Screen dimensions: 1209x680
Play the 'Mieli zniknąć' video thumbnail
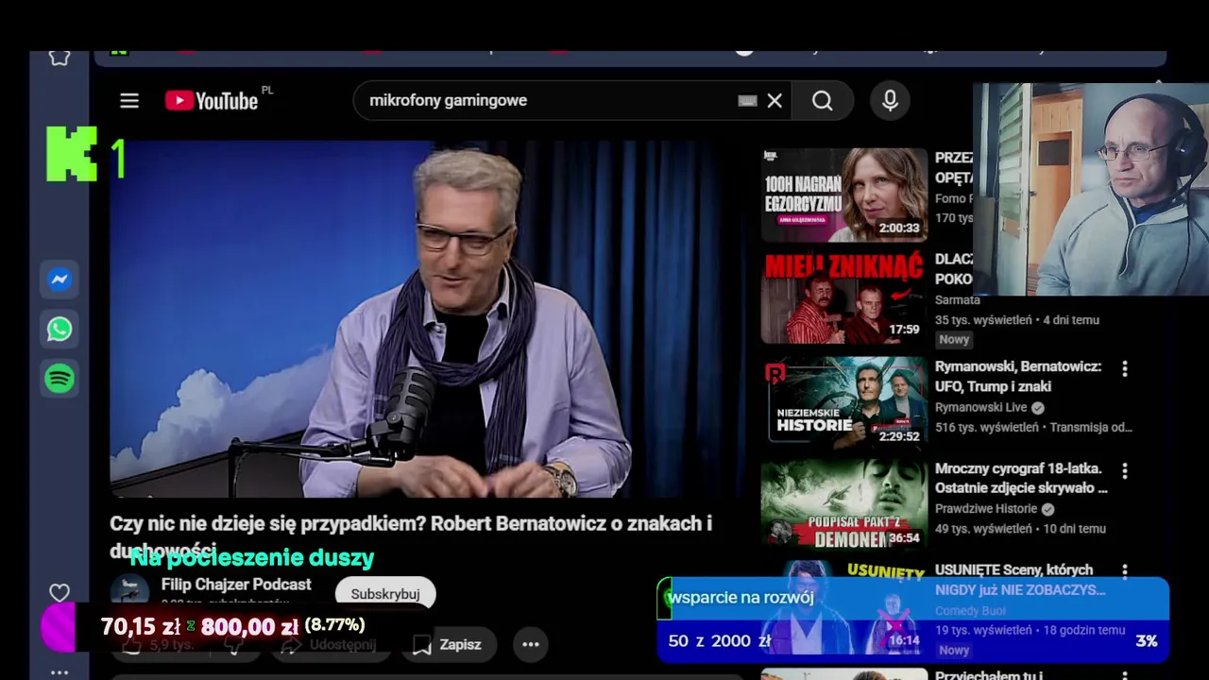(x=844, y=297)
